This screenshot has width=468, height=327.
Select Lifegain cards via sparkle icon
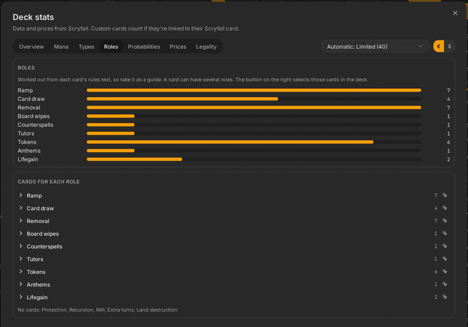pos(444,297)
